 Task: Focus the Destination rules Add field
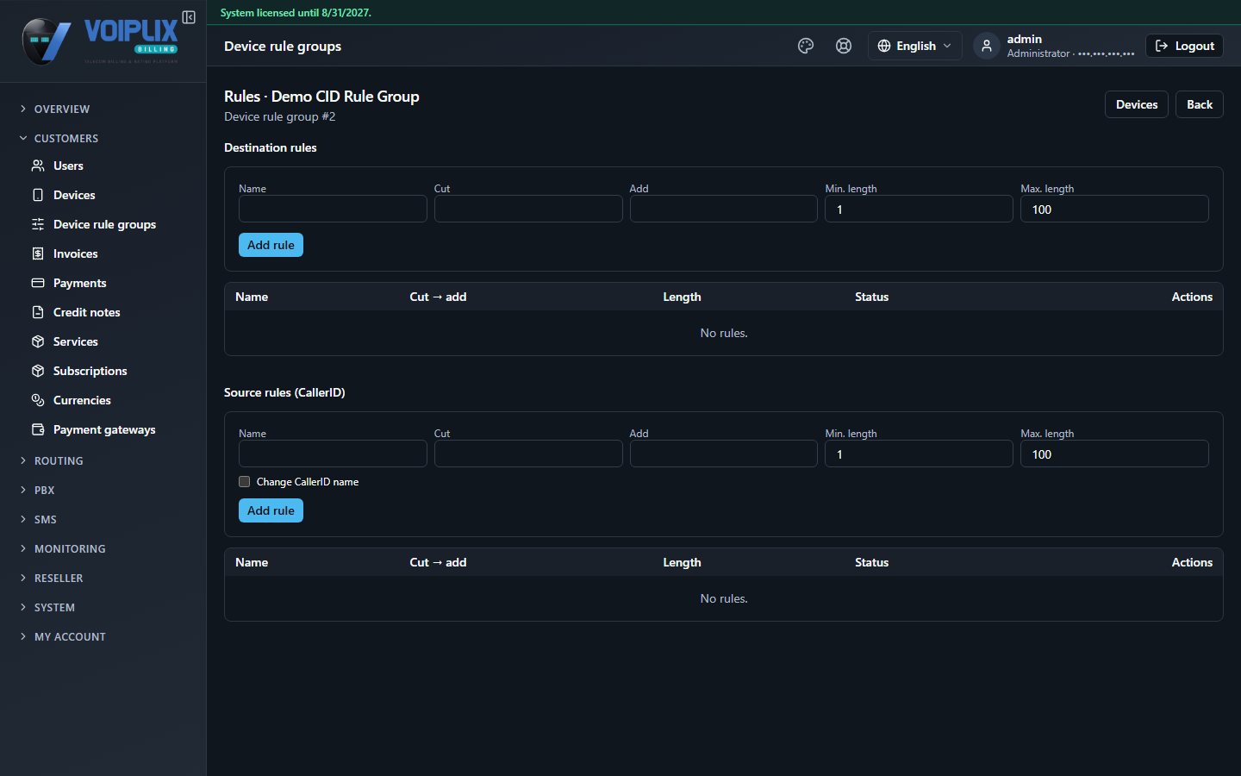click(x=724, y=209)
